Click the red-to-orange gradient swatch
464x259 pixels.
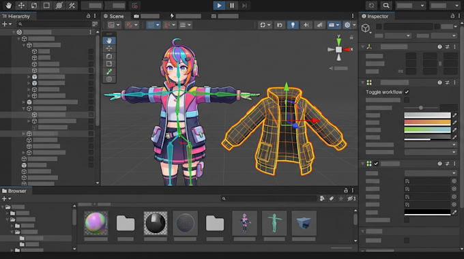point(427,122)
